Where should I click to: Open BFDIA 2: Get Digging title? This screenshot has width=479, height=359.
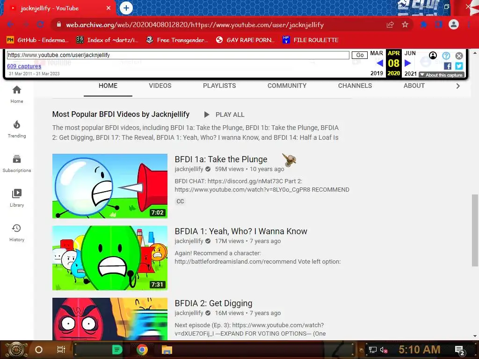213,303
